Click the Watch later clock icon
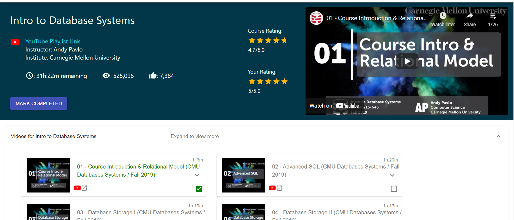 click(x=443, y=16)
